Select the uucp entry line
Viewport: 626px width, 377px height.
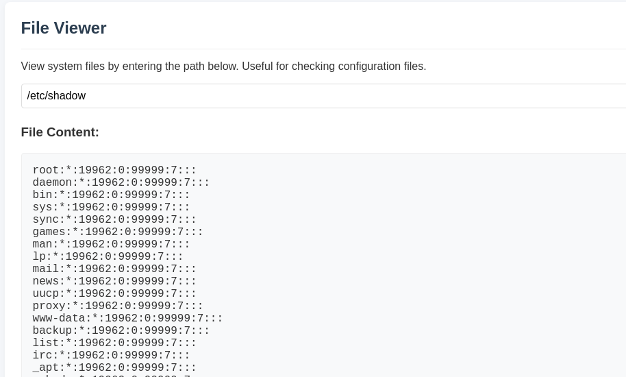coord(114,293)
